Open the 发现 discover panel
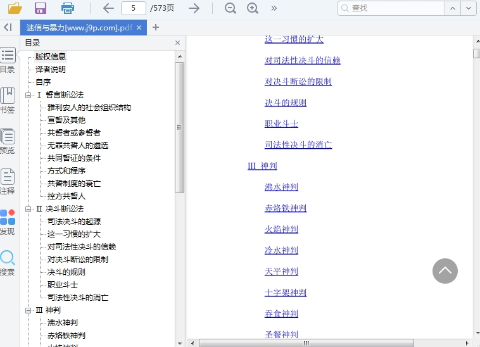The height and width of the screenshot is (347, 480). coord(8,222)
